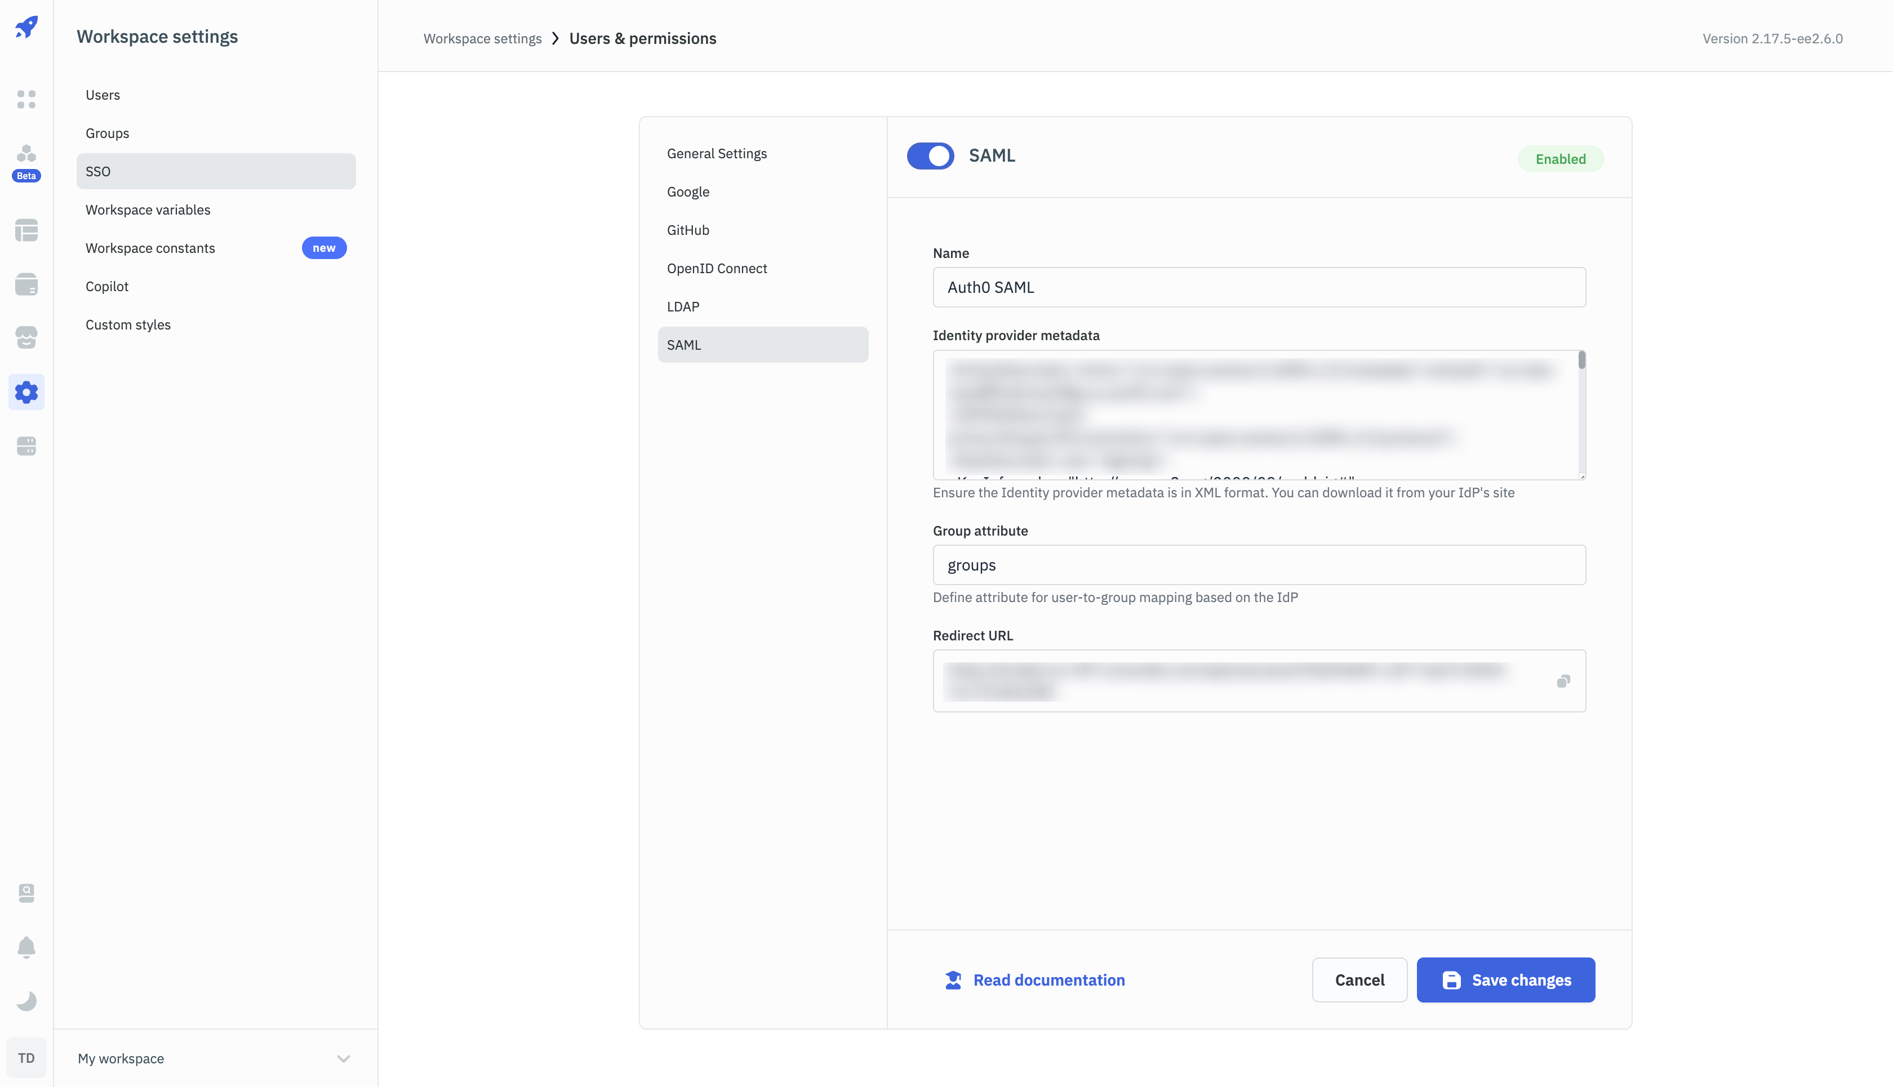The height and width of the screenshot is (1087, 1893).
Task: Click the notifications bell icon
Action: pyautogui.click(x=26, y=947)
